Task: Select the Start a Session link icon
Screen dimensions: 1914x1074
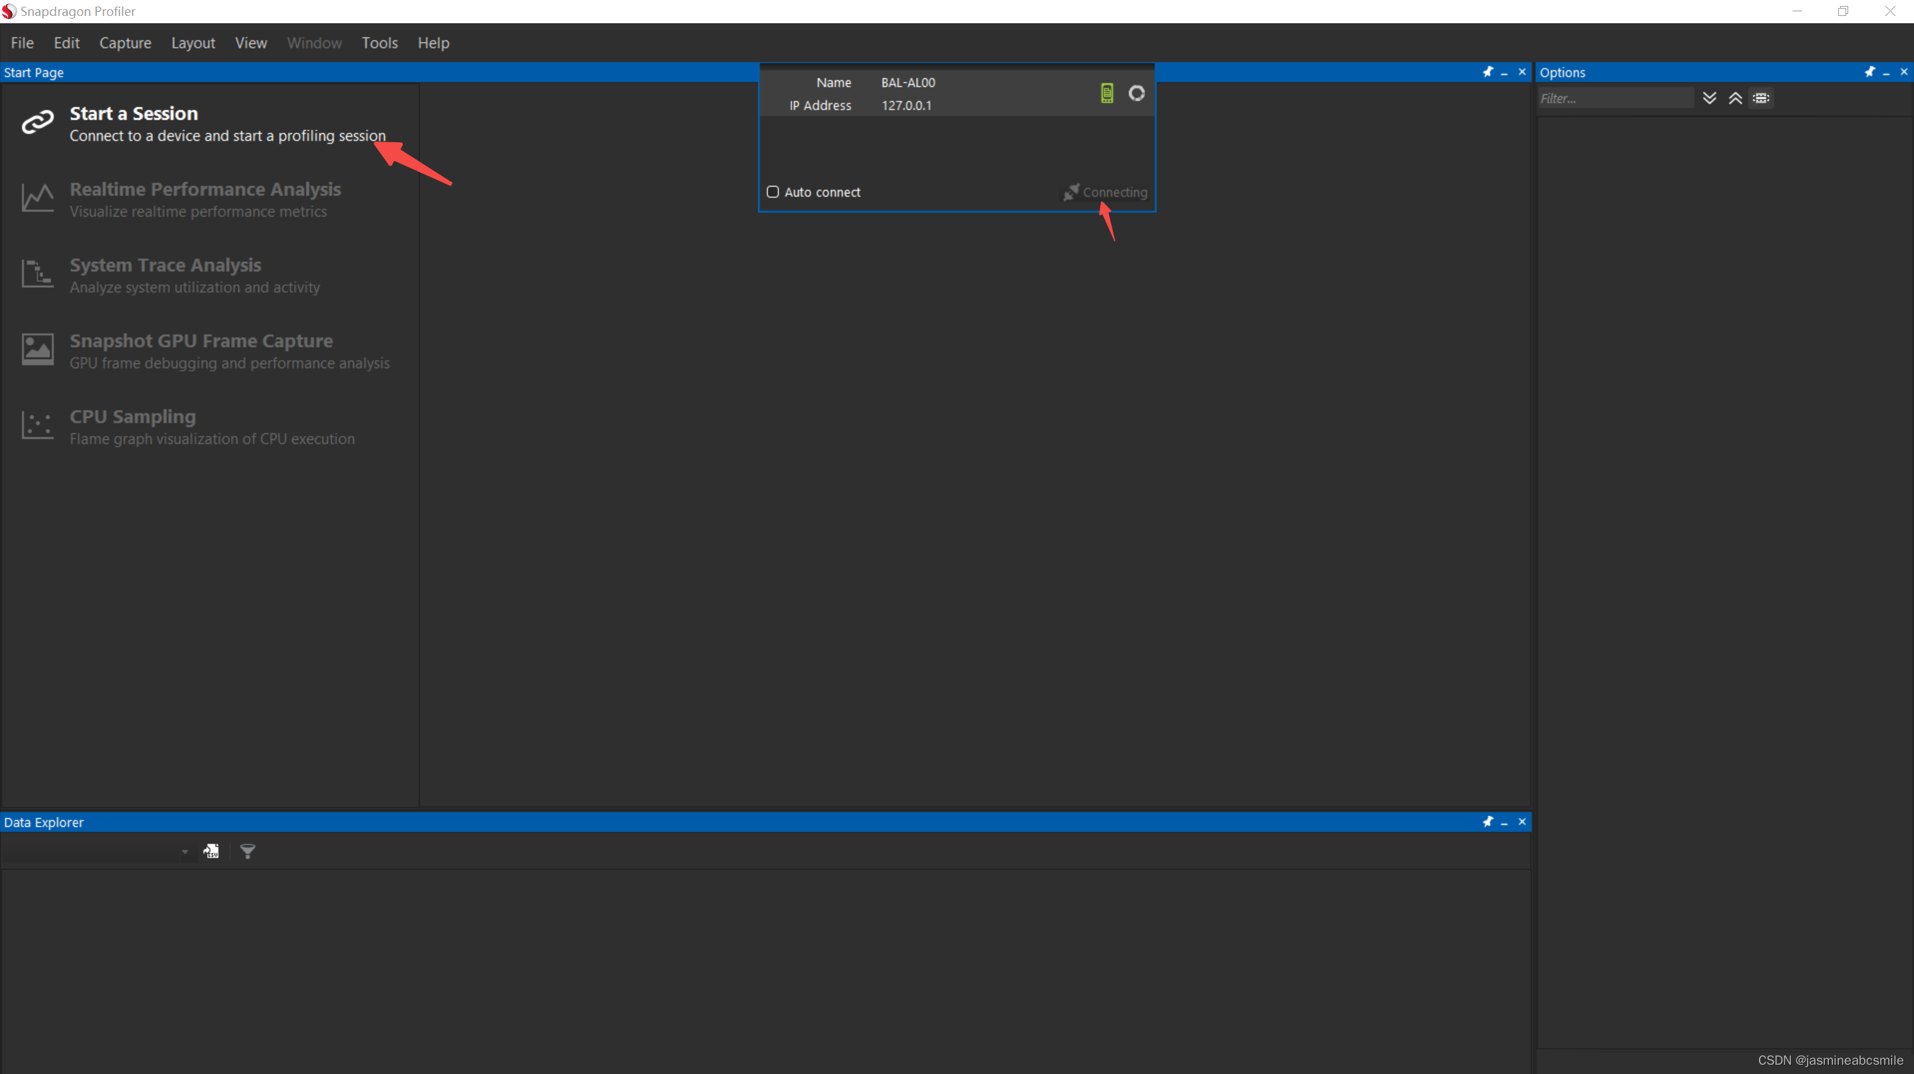Action: (x=37, y=122)
